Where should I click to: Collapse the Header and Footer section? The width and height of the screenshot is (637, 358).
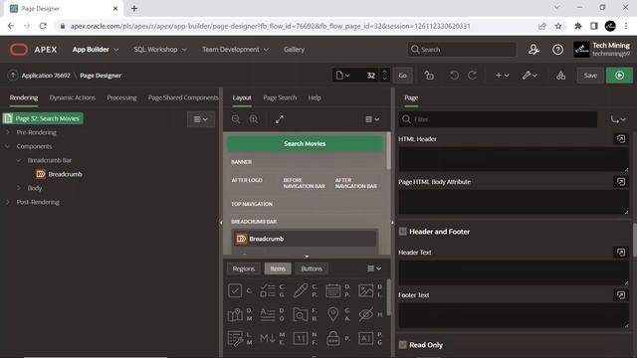tap(402, 232)
